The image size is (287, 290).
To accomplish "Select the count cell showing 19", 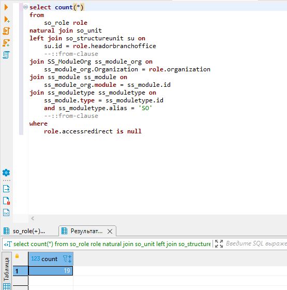I will (51, 271).
